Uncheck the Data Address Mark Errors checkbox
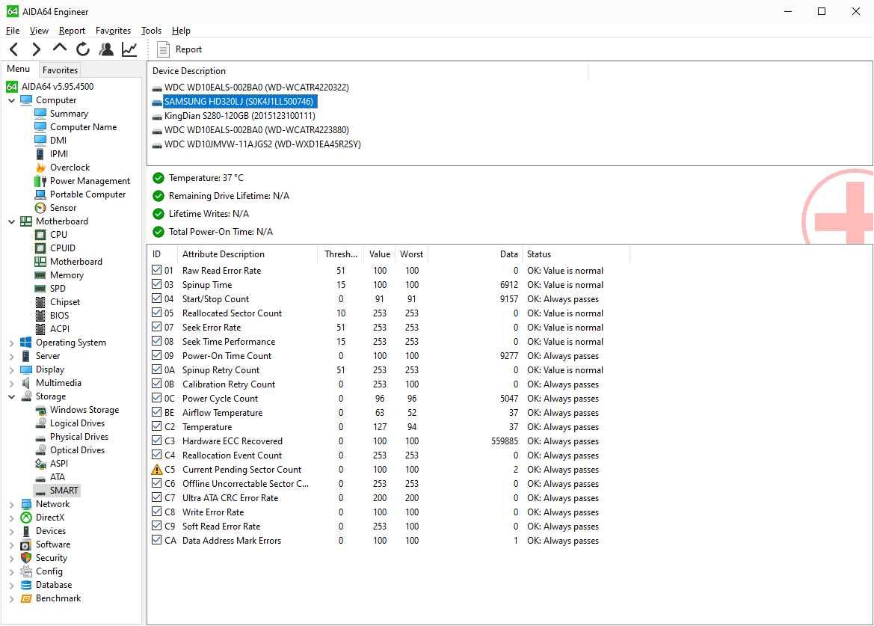874x626 pixels. click(156, 541)
